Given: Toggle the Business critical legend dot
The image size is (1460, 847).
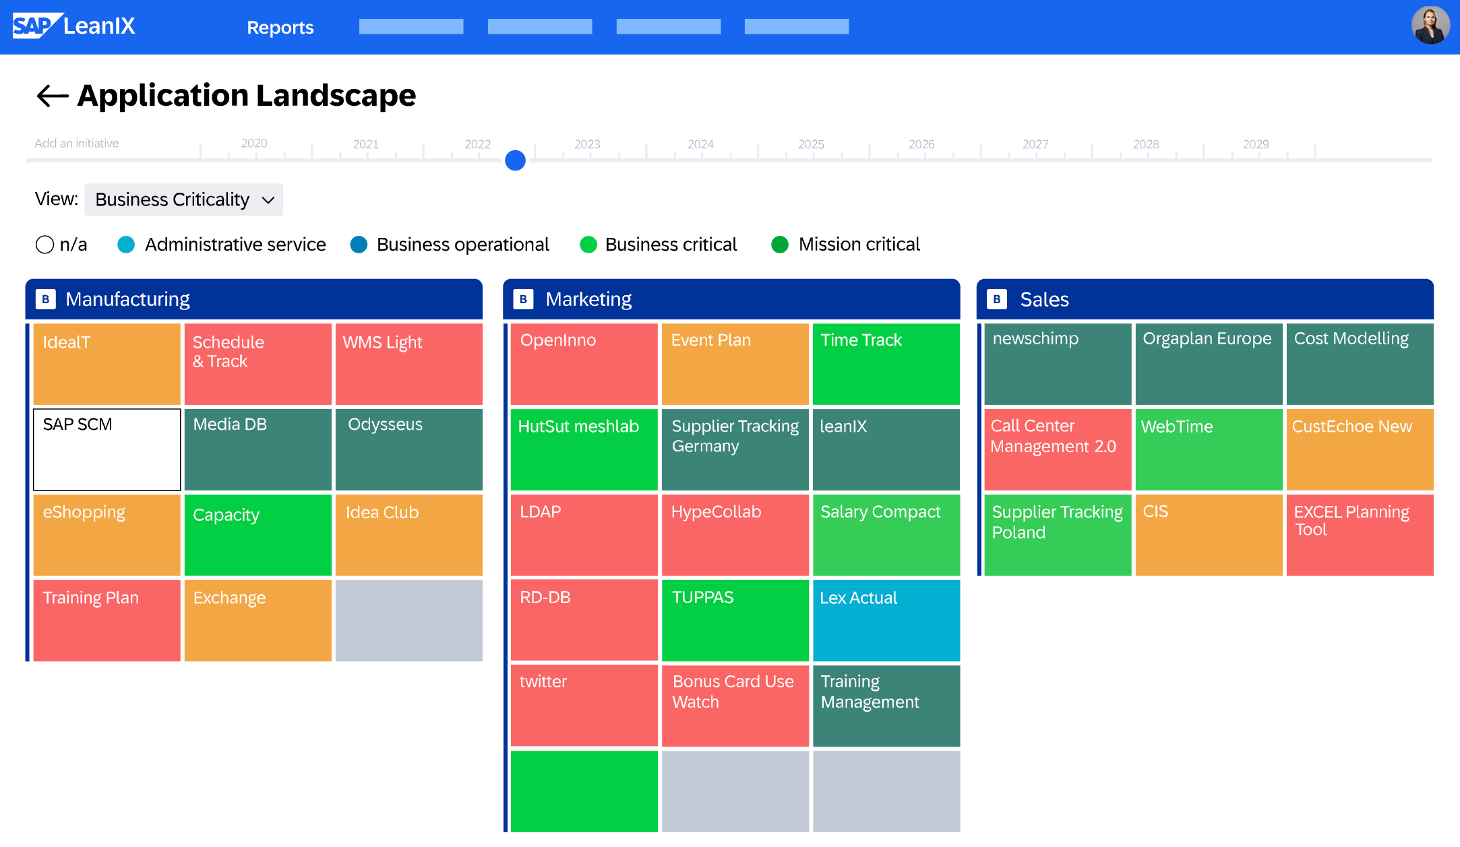Looking at the screenshot, I should [588, 244].
